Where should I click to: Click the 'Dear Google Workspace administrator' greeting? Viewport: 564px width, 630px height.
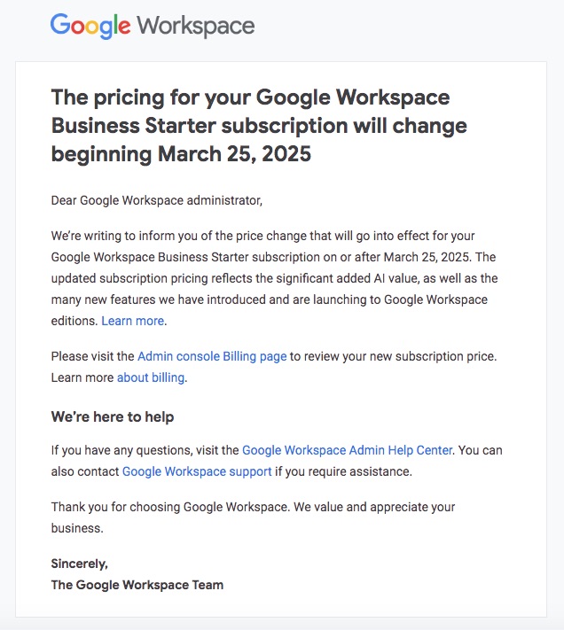pyautogui.click(x=157, y=200)
